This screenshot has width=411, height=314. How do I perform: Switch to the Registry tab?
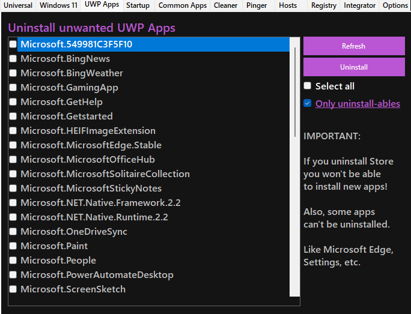(324, 5)
